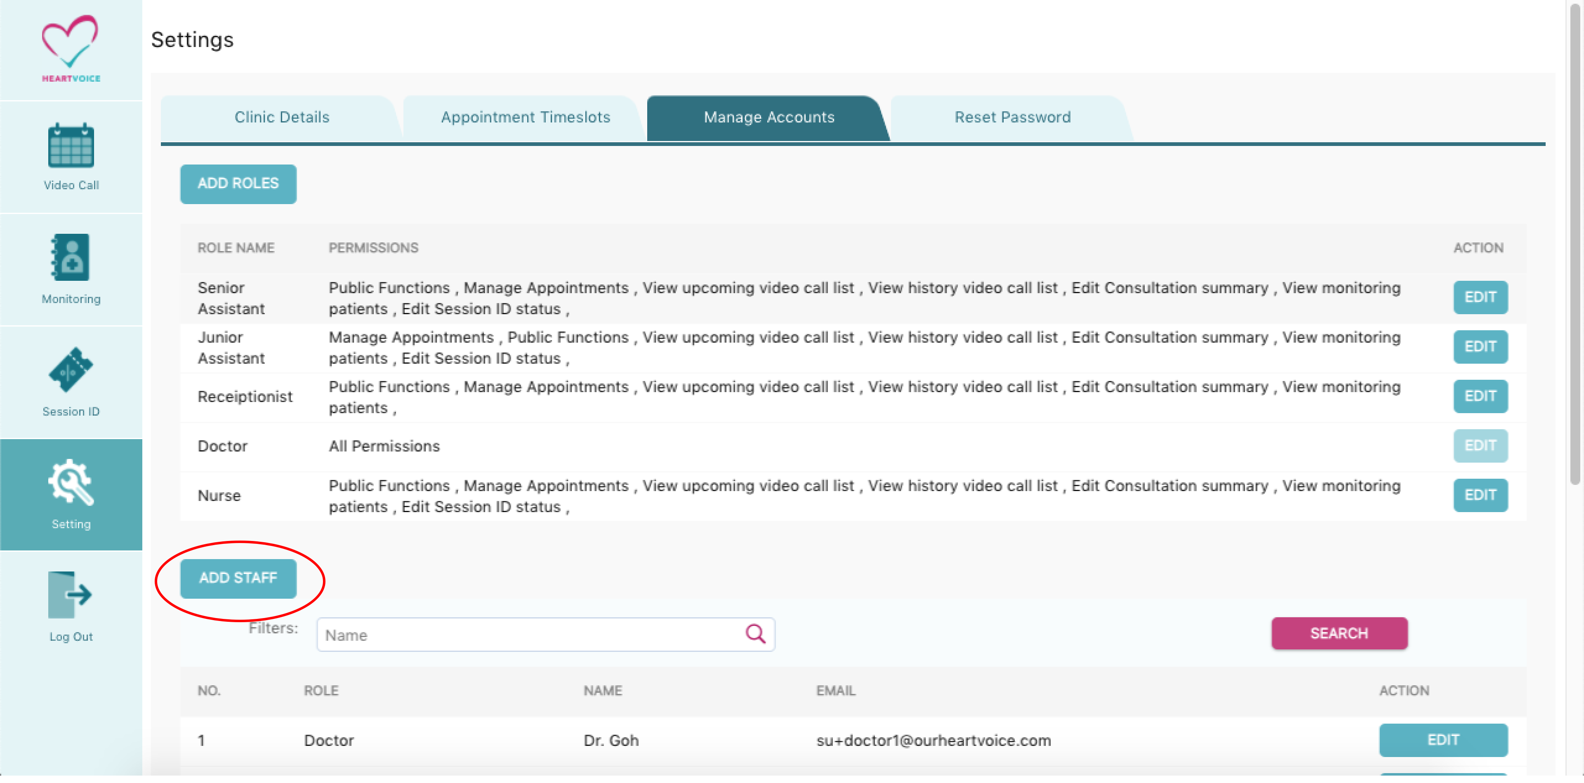Select the Setting gear-wrench icon
1584x783 pixels.
coord(71,482)
